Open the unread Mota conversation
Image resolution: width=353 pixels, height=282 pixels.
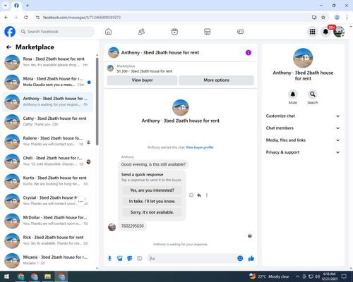[47, 82]
